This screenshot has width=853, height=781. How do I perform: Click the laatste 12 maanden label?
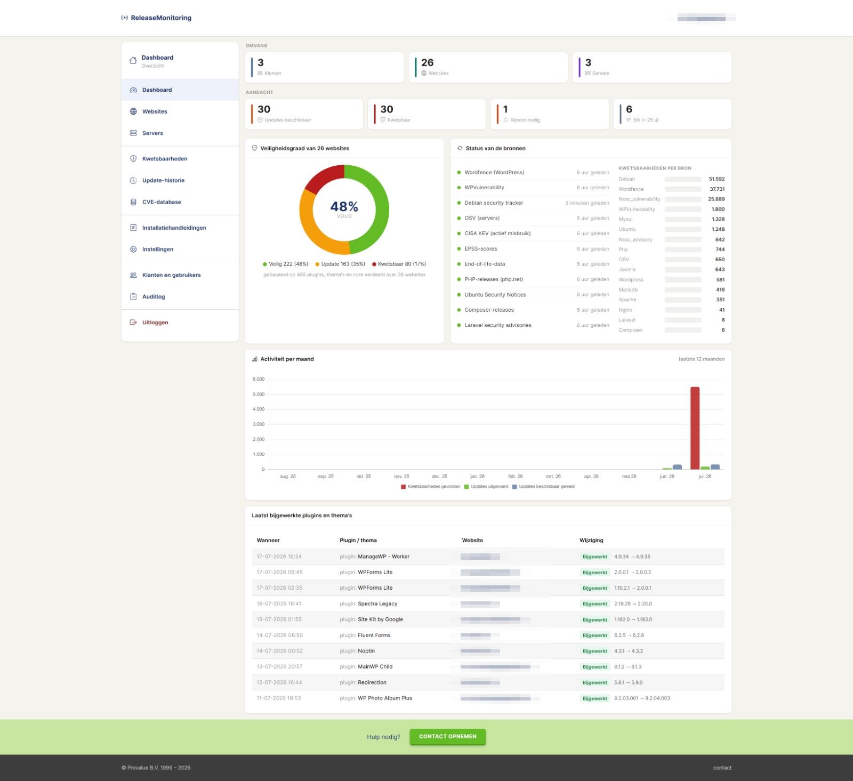(x=702, y=359)
